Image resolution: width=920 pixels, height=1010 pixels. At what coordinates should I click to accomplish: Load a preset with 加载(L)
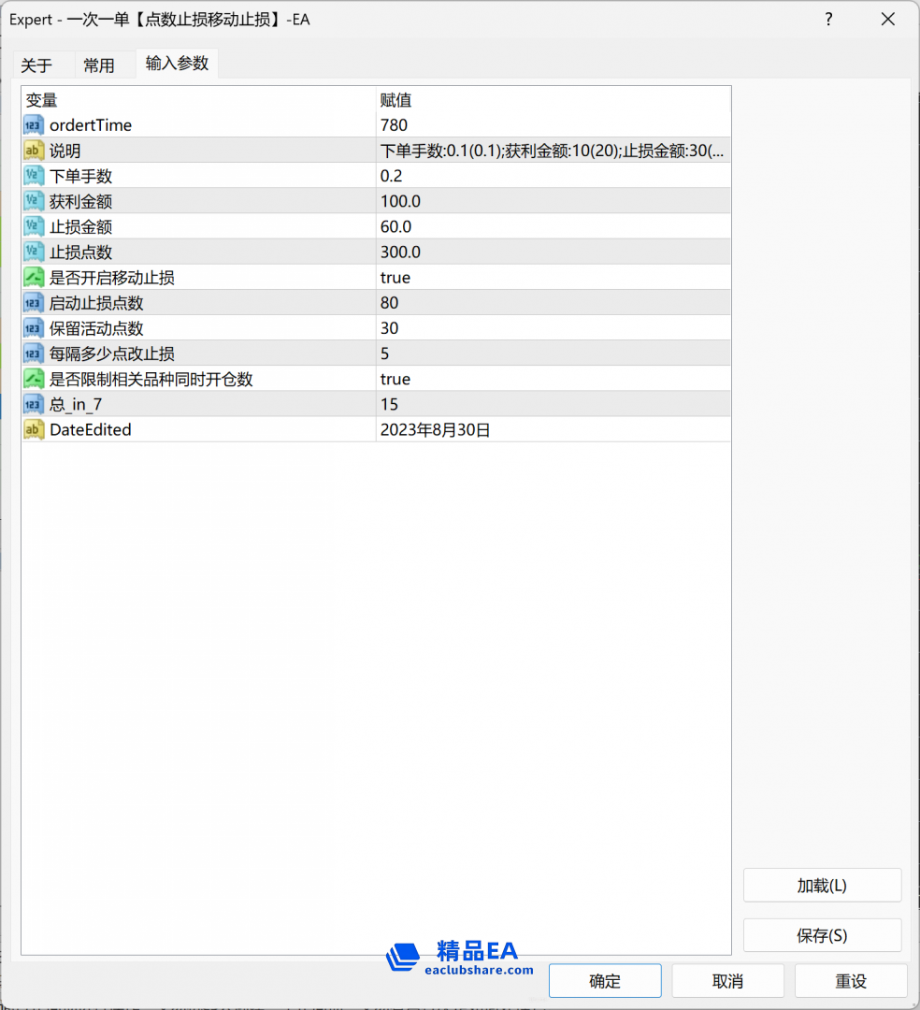(x=822, y=886)
